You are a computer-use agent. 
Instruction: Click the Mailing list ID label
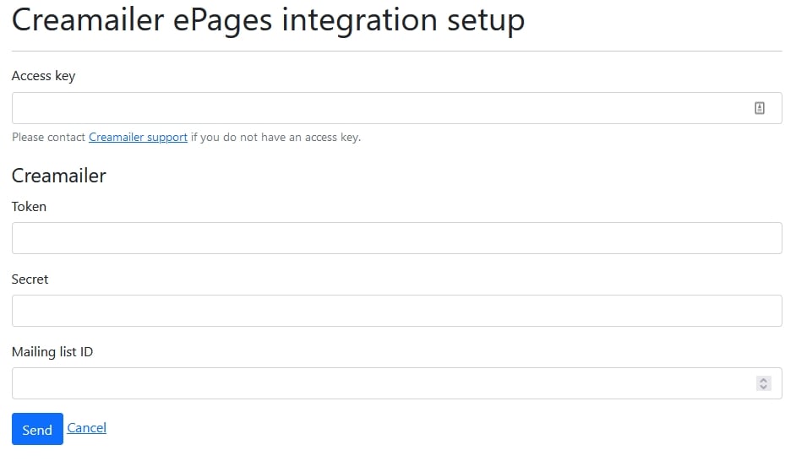[x=52, y=351]
